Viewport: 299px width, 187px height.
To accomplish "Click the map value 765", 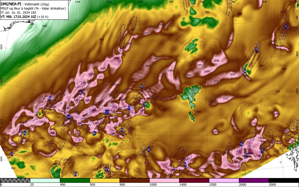I will point(278,91).
